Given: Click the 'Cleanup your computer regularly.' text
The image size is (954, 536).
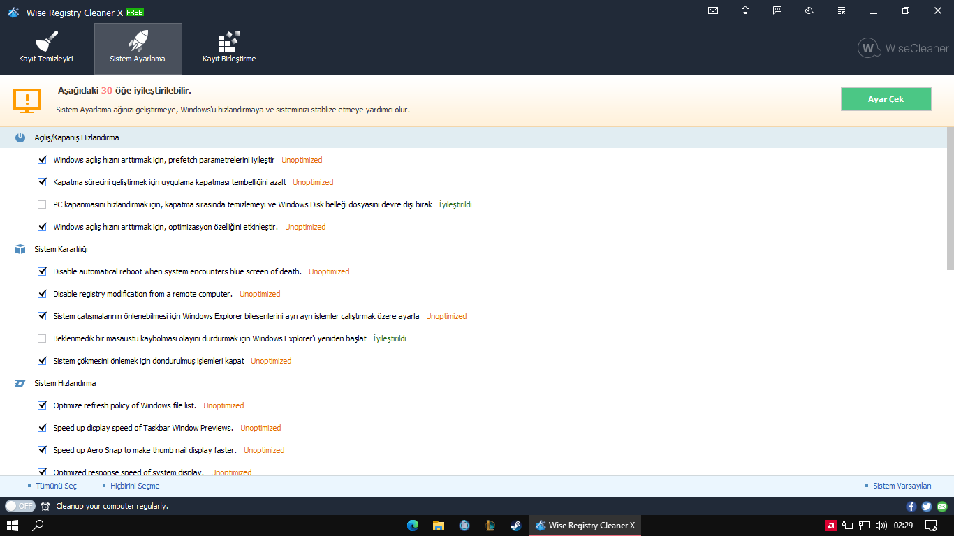Looking at the screenshot, I should click(112, 506).
